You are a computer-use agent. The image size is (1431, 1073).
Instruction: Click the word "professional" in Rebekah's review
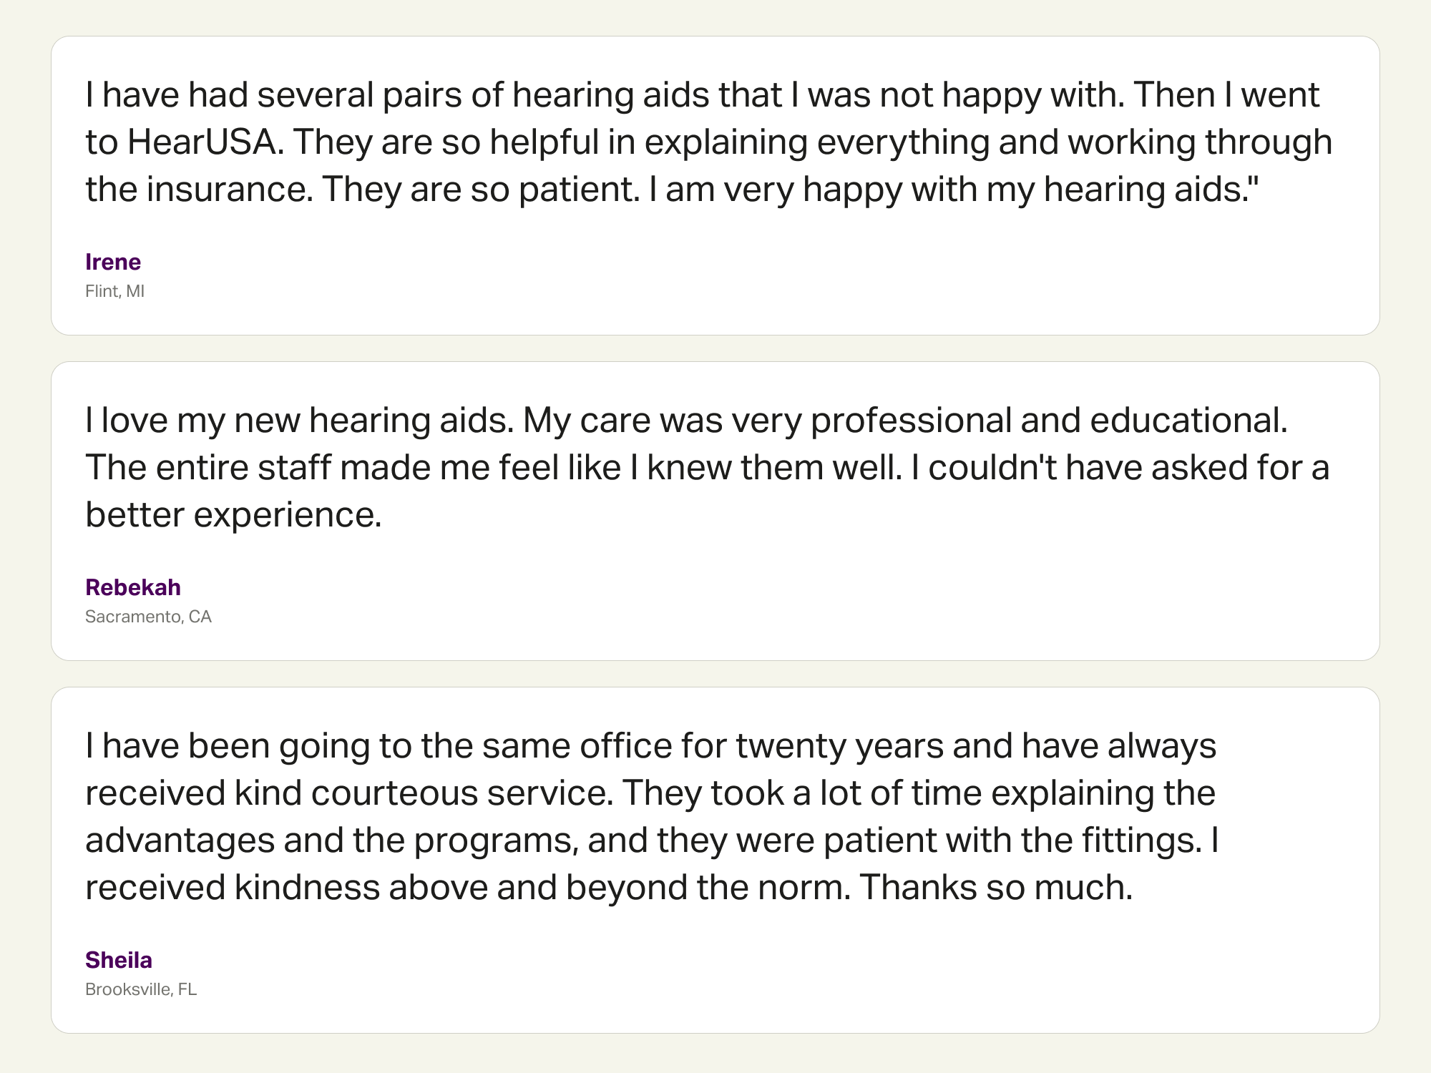click(x=910, y=421)
